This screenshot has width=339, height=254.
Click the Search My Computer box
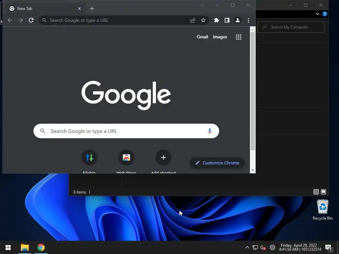(291, 27)
